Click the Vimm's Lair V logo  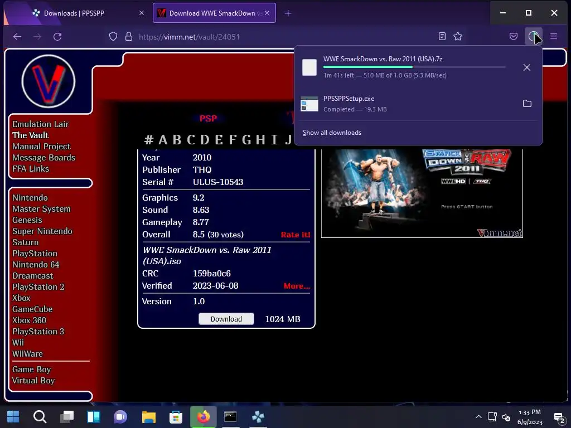pyautogui.click(x=49, y=81)
